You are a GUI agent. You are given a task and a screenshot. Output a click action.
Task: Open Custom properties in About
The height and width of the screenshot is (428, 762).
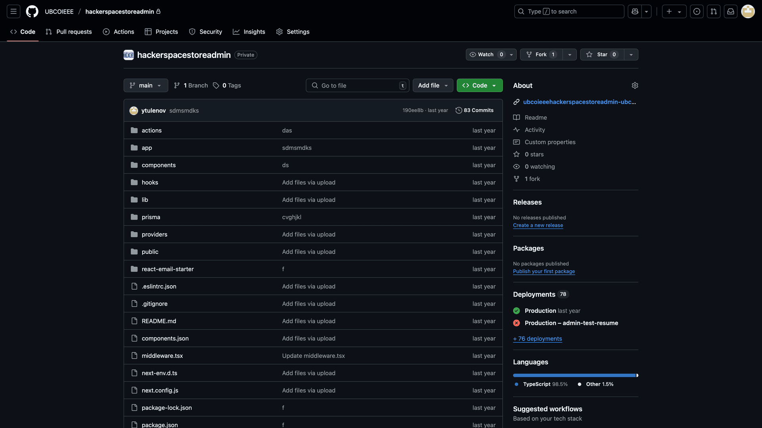[550, 142]
